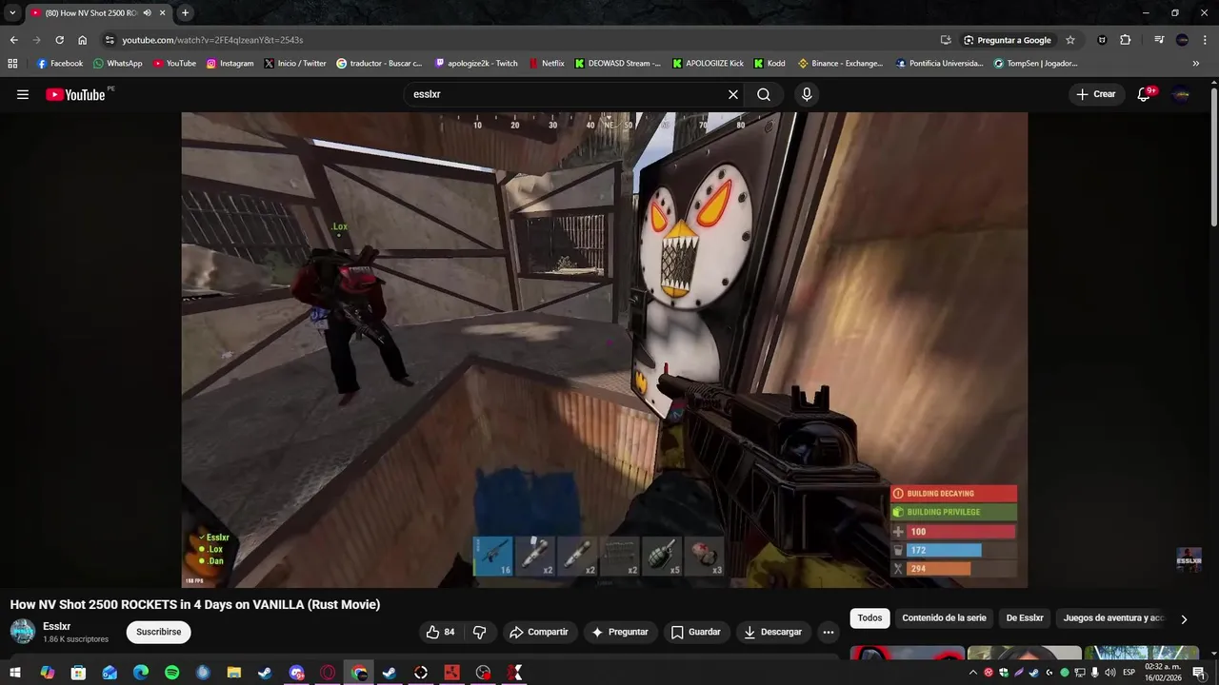Open apologize2k - Twitch bookmark
1219x685 pixels.
click(x=476, y=64)
